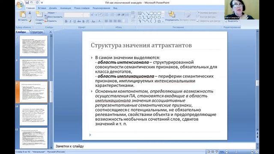
Task: Toggle strikethrough formatting
Action: (x=79, y=21)
